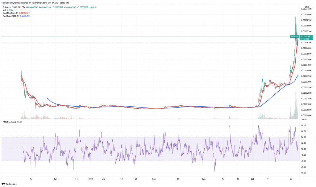Click the MA 30 value 0.00006667

tap(24, 13)
